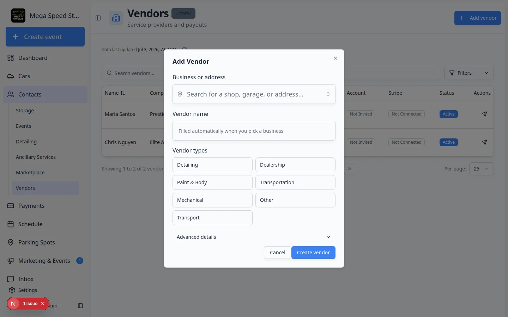508x317 pixels.
Task: Open the Schedule menu item
Action: pyautogui.click(x=45, y=224)
